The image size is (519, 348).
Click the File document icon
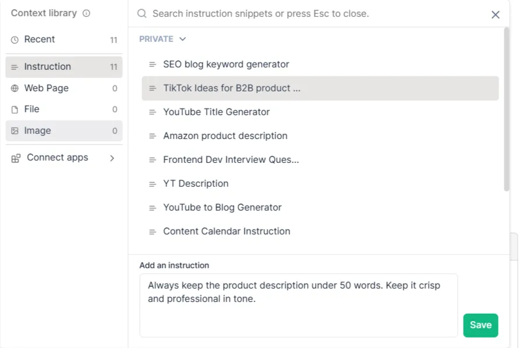pos(15,109)
